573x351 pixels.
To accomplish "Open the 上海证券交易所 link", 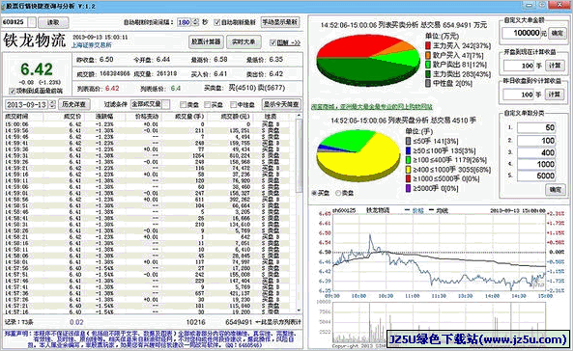I will click(92, 45).
